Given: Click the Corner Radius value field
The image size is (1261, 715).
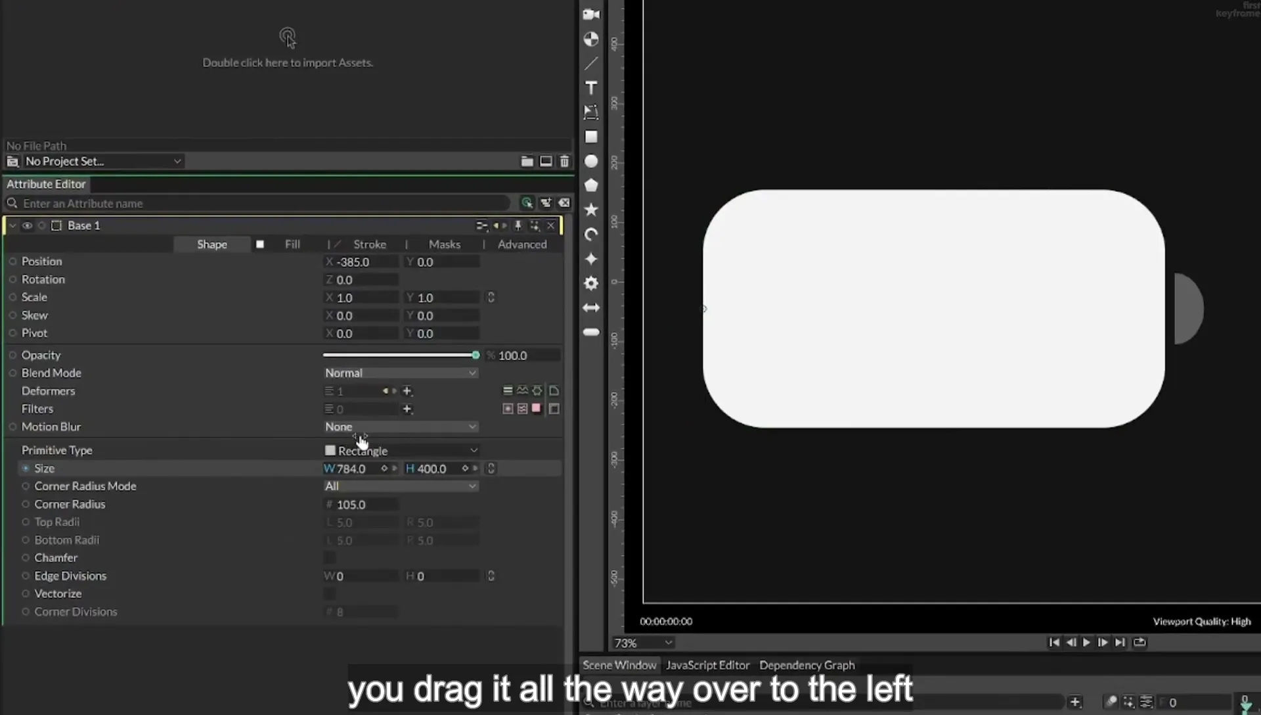Looking at the screenshot, I should (361, 505).
